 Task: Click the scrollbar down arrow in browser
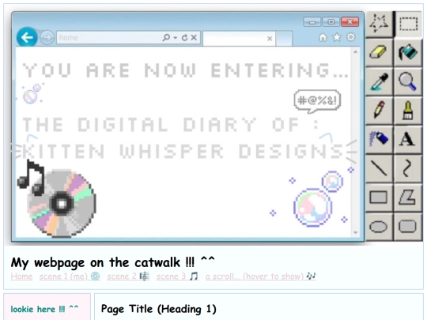pos(356,232)
